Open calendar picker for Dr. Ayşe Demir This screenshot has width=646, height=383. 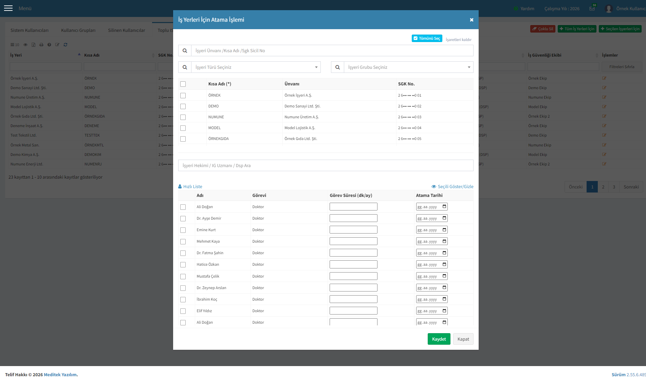[444, 218]
